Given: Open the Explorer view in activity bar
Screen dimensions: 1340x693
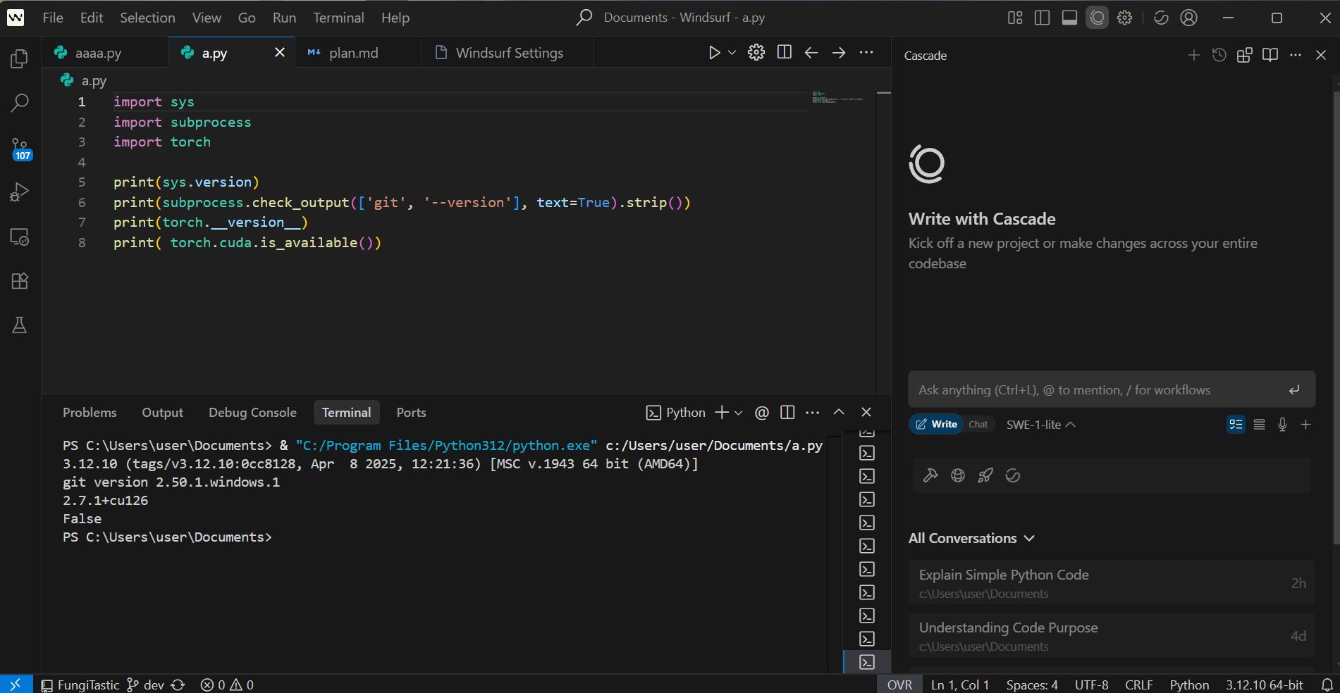Looking at the screenshot, I should point(20,59).
